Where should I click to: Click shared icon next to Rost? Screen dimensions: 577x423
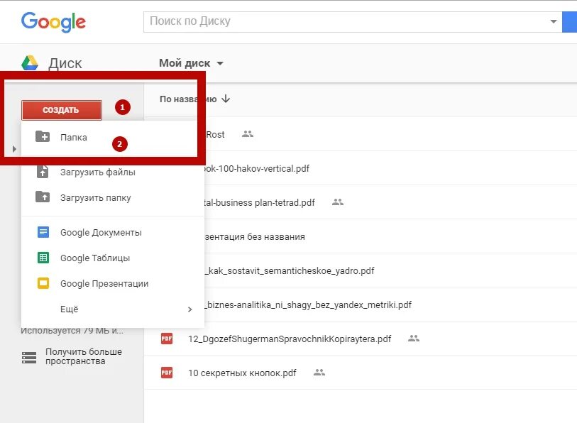click(x=248, y=134)
